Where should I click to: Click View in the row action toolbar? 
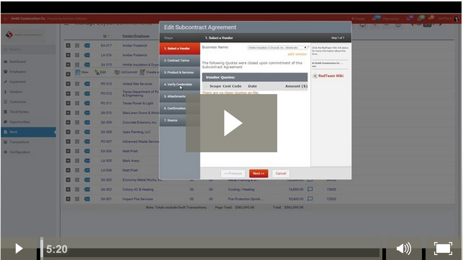click(82, 72)
